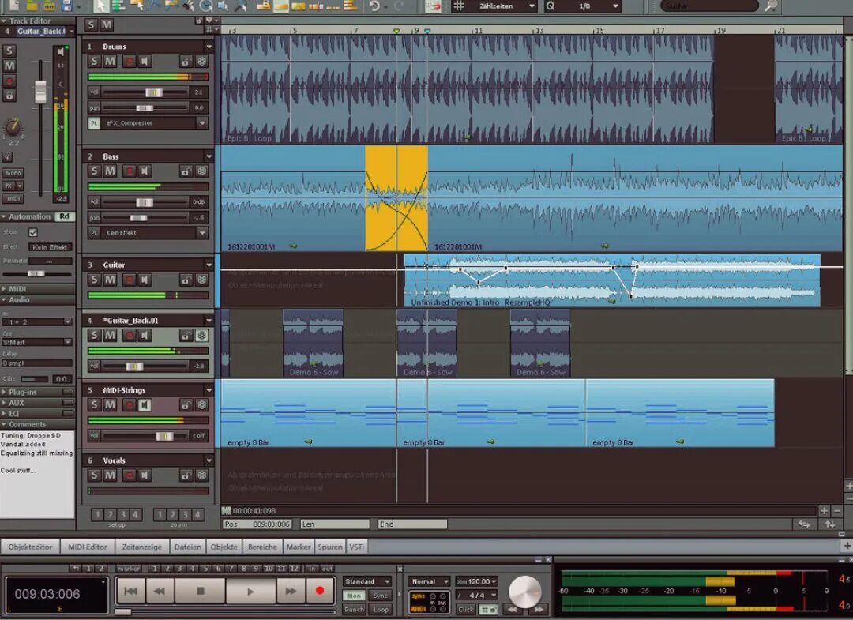The width and height of the screenshot is (853, 620).
Task: Zoom in with the plus icon by the timeline
Action: coord(824,511)
